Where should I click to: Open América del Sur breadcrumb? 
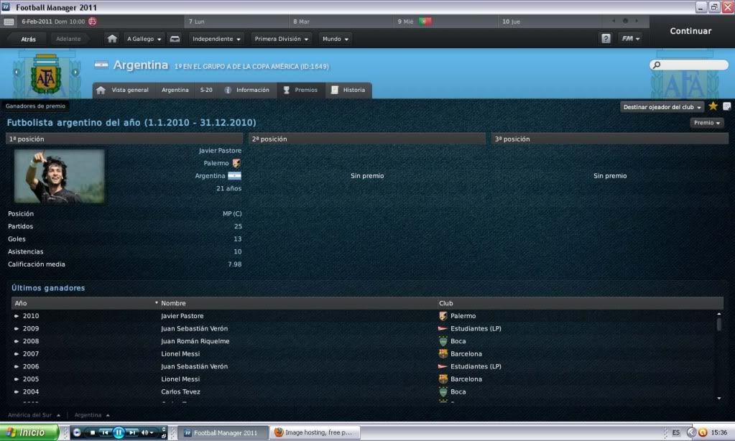pyautogui.click(x=34, y=415)
